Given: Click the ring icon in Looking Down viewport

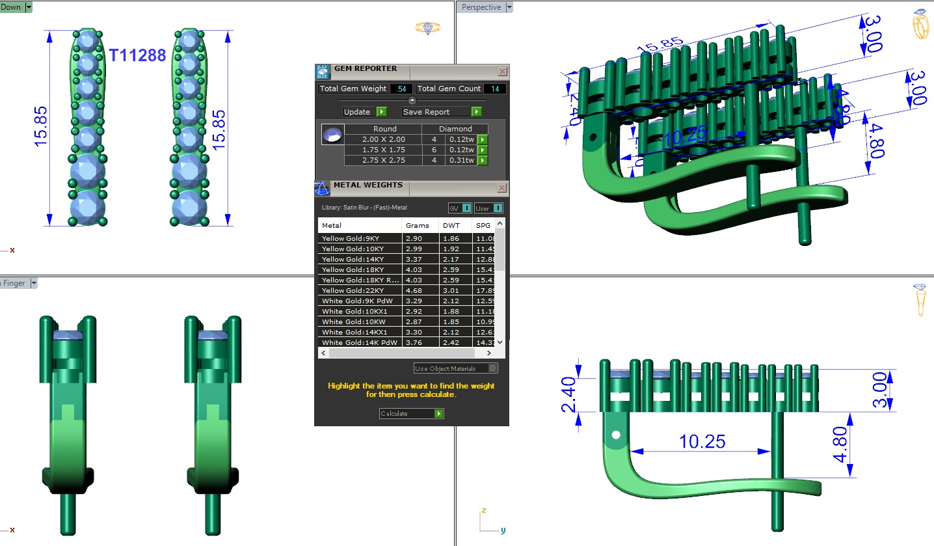Looking at the screenshot, I should (x=427, y=27).
